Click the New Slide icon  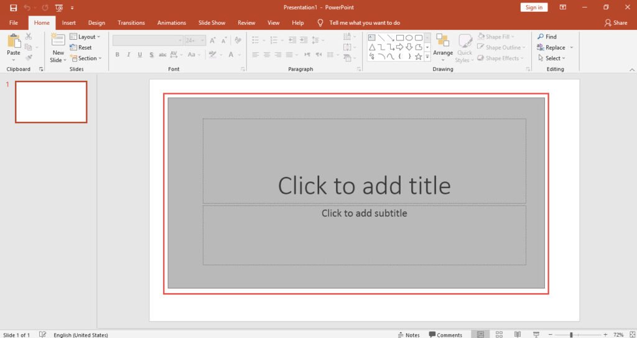point(58,40)
